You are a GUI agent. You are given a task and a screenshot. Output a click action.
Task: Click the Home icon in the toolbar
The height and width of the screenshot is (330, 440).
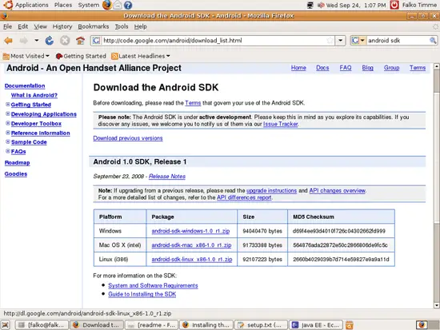point(80,41)
